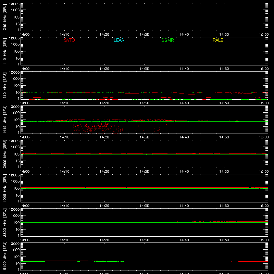Click the 14:50 tick label of the 4995 MHz panel
The height and width of the screenshot is (274, 274).
tap(224, 206)
